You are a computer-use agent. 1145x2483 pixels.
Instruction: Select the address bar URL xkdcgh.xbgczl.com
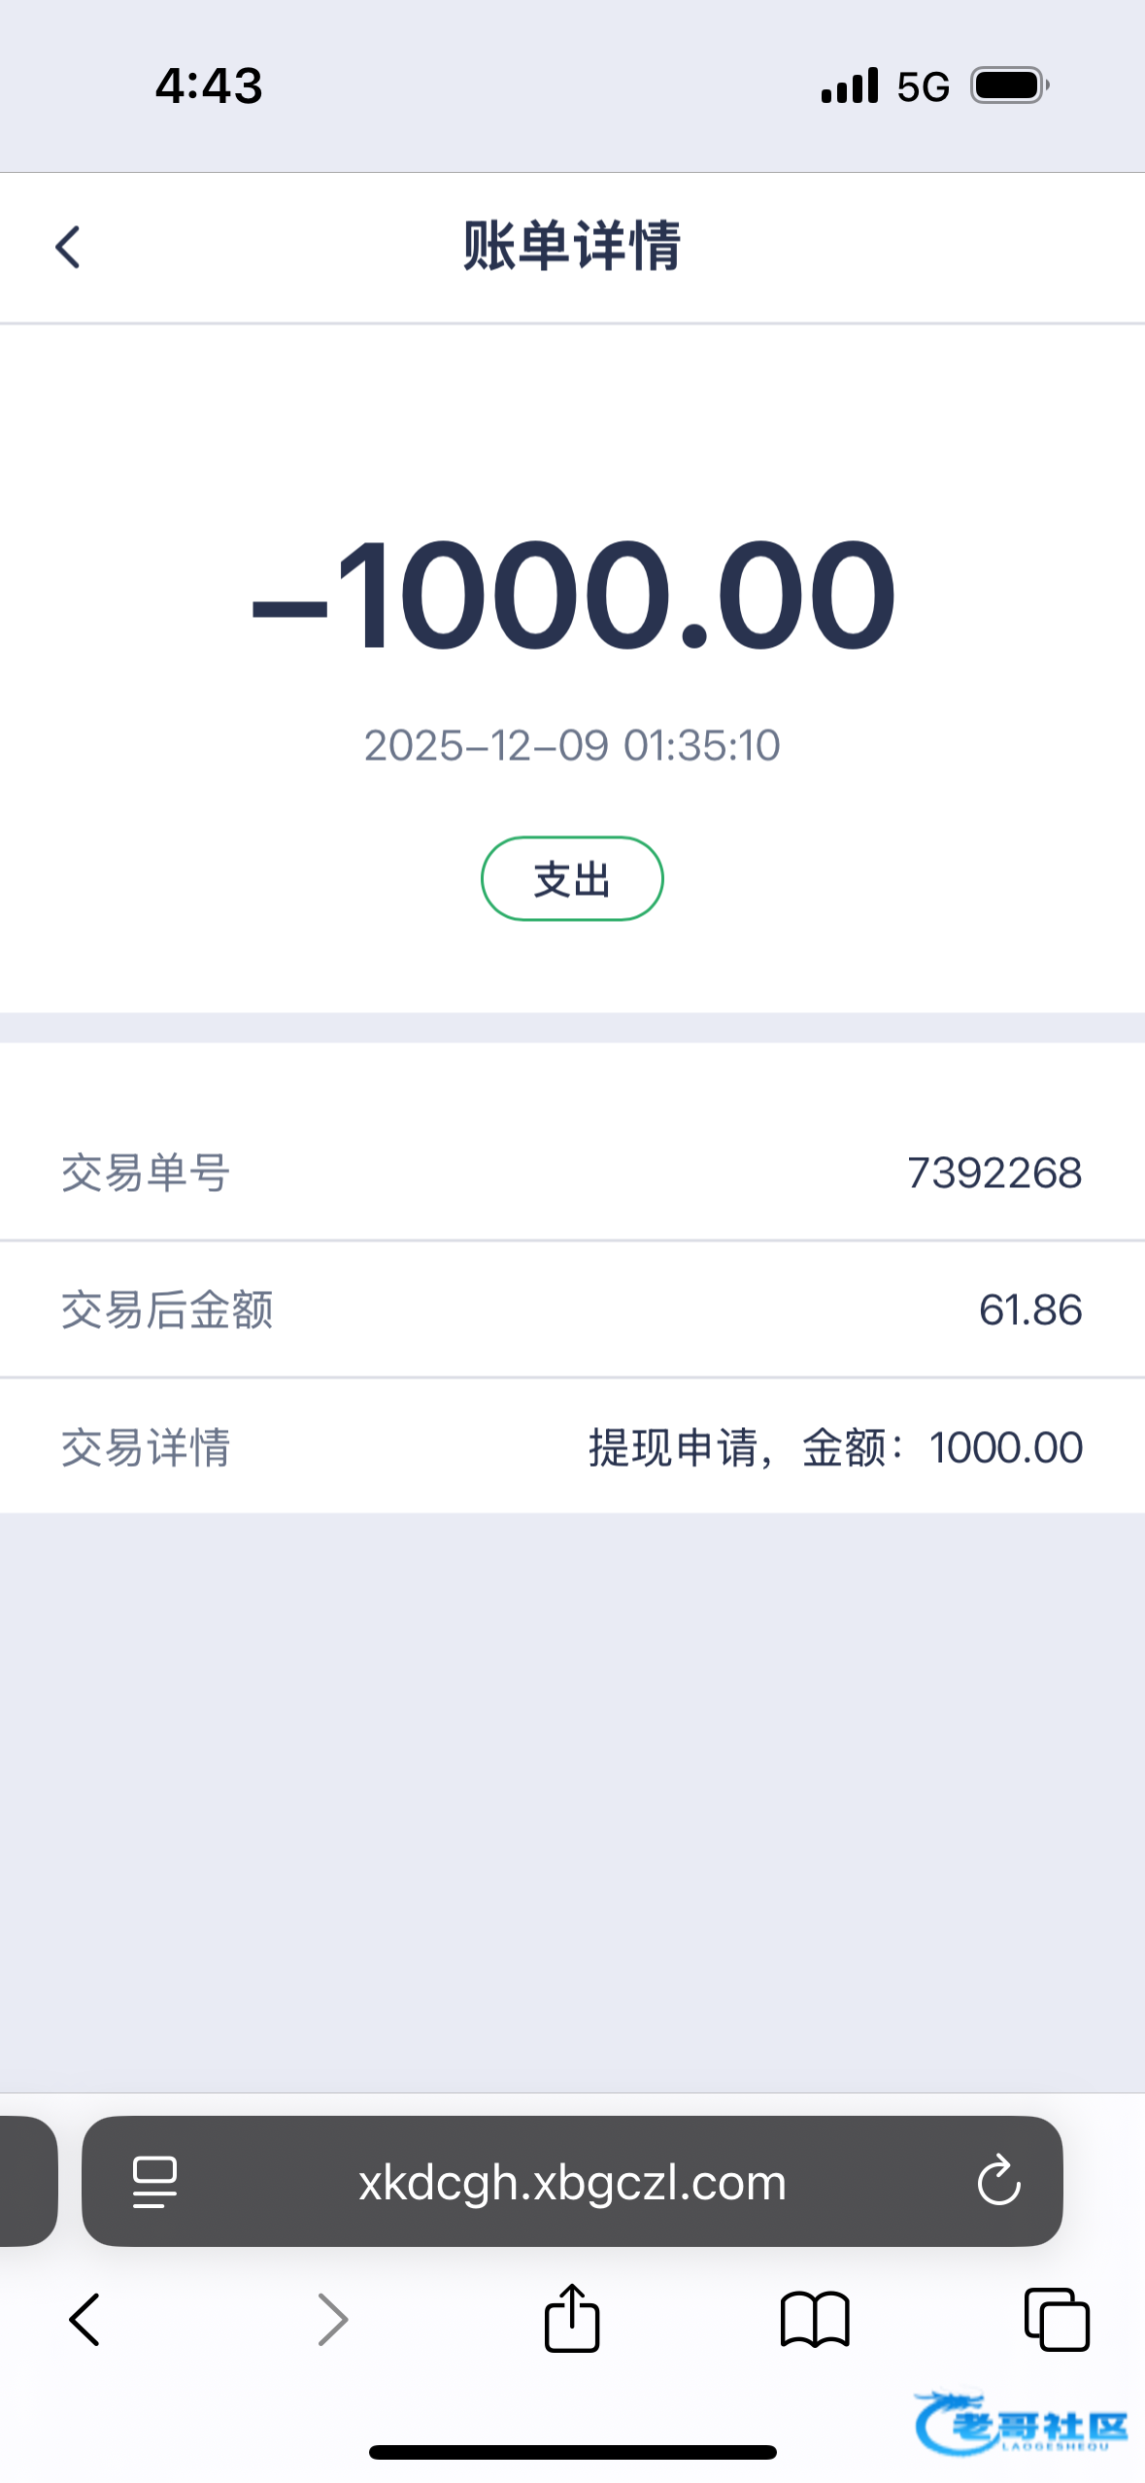[572, 2182]
